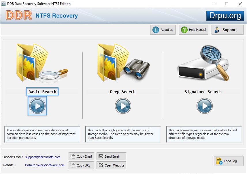Open the Help Manual

tap(193, 30)
